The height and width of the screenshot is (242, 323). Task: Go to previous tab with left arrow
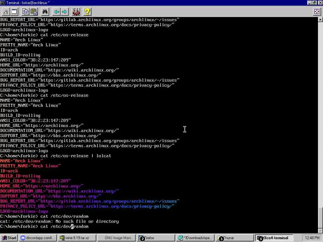click(x=56, y=12)
